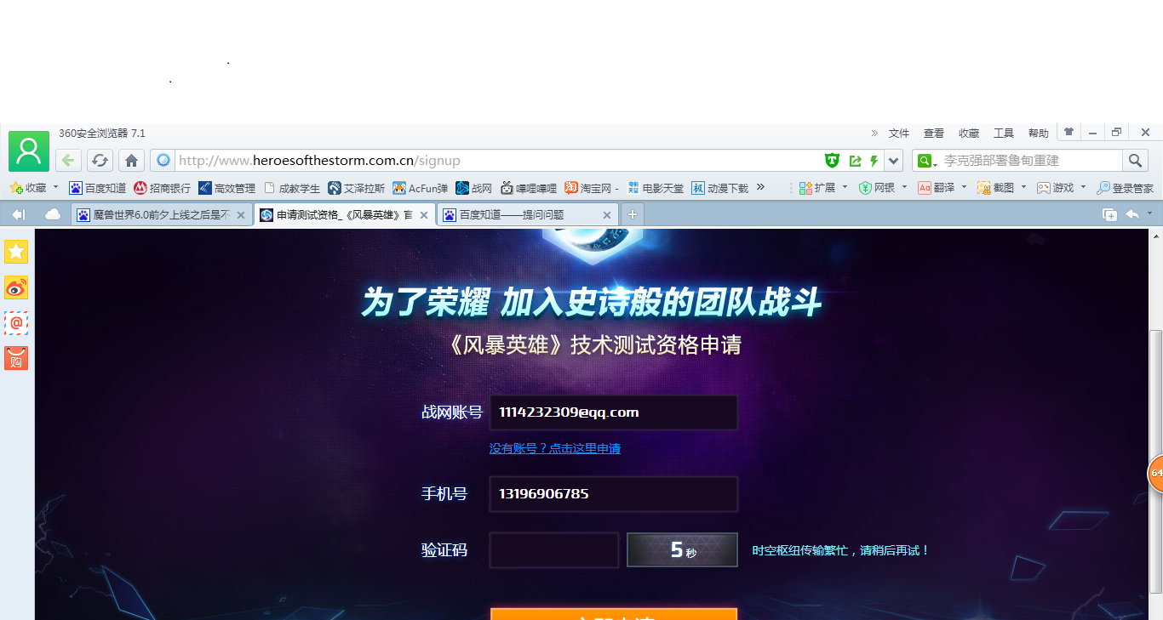This screenshot has width=1163, height=620.
Task: Open the 工具 menu
Action: point(1004,134)
